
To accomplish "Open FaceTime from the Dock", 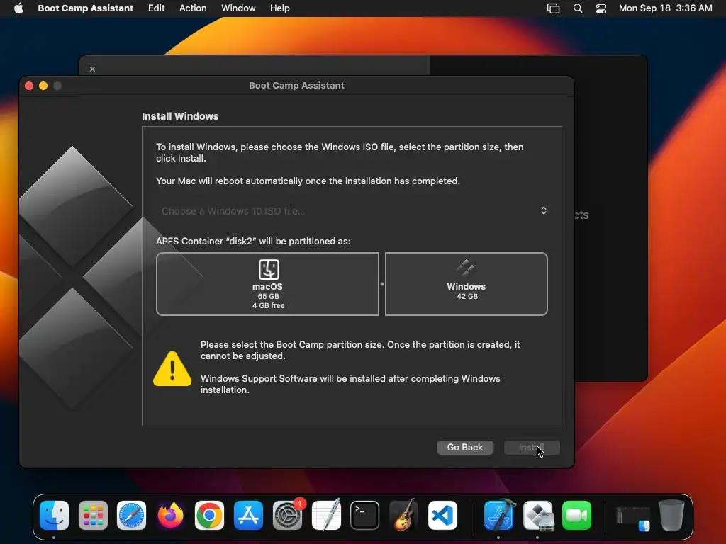I will click(577, 516).
